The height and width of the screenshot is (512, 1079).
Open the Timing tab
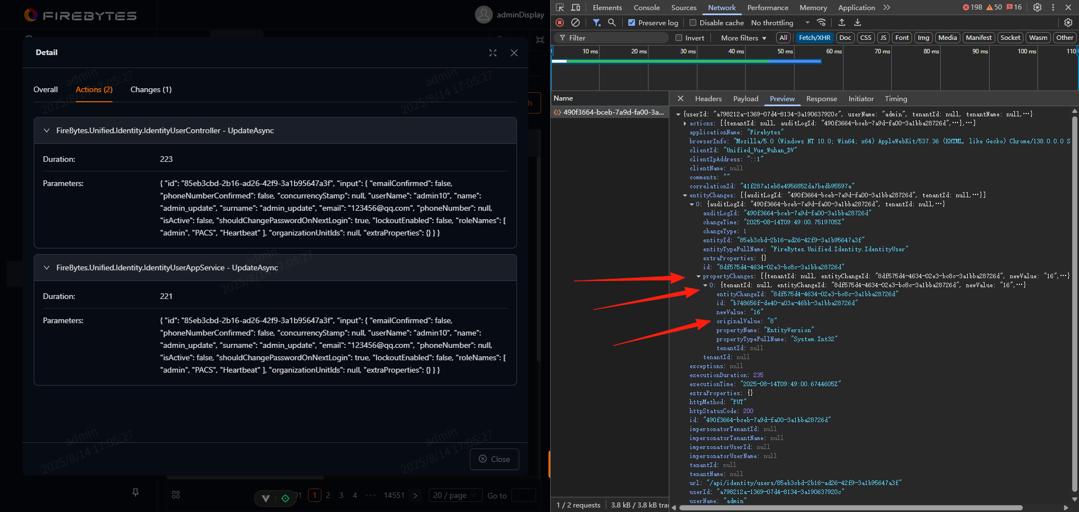point(896,98)
